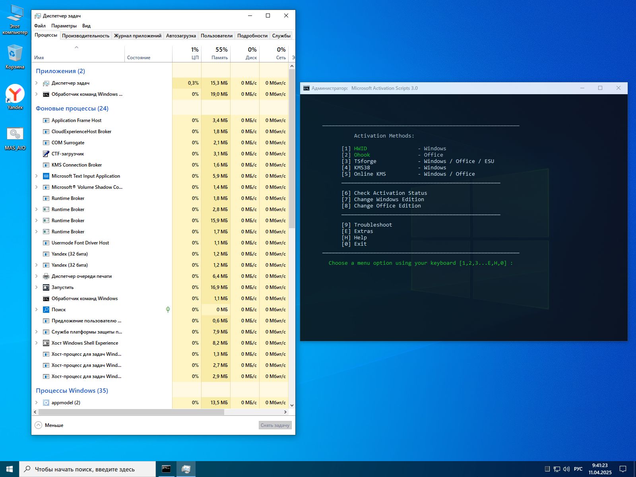Switch to the Автозагрузка tab
Image resolution: width=636 pixels, height=477 pixels.
(x=181, y=36)
